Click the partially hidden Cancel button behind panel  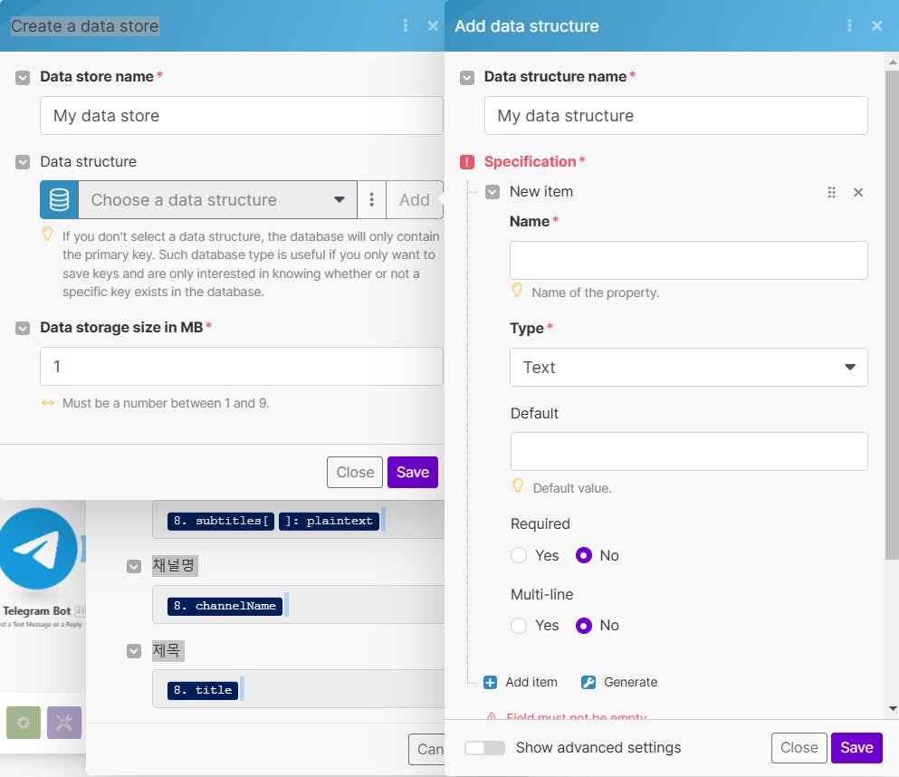[x=426, y=749]
